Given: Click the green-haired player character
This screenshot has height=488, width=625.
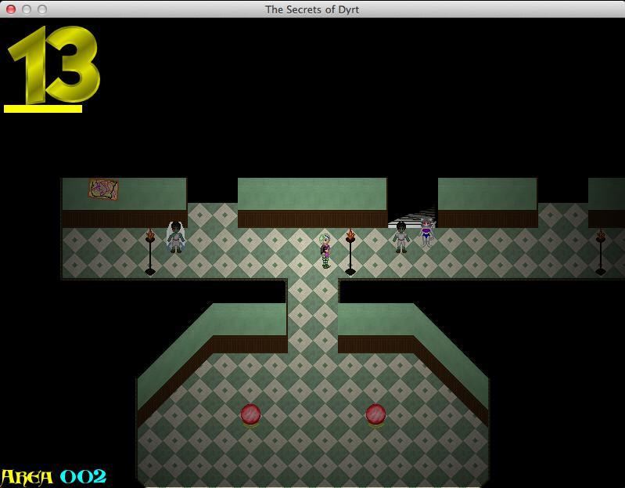Looking at the screenshot, I should [325, 251].
